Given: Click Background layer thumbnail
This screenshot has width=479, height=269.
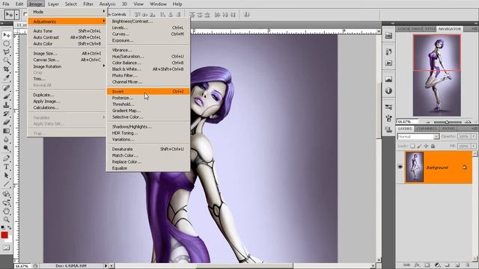Looking at the screenshot, I should pos(415,167).
